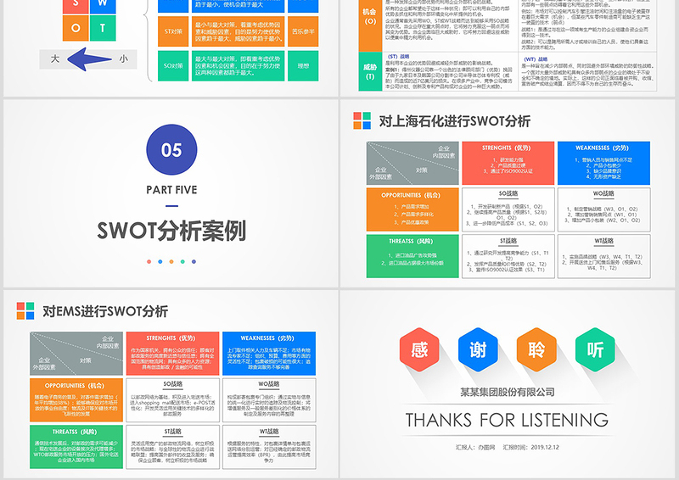Click the four-color logo beside 对EMS进行SWOT分析
The image size is (679, 480).
click(25, 310)
